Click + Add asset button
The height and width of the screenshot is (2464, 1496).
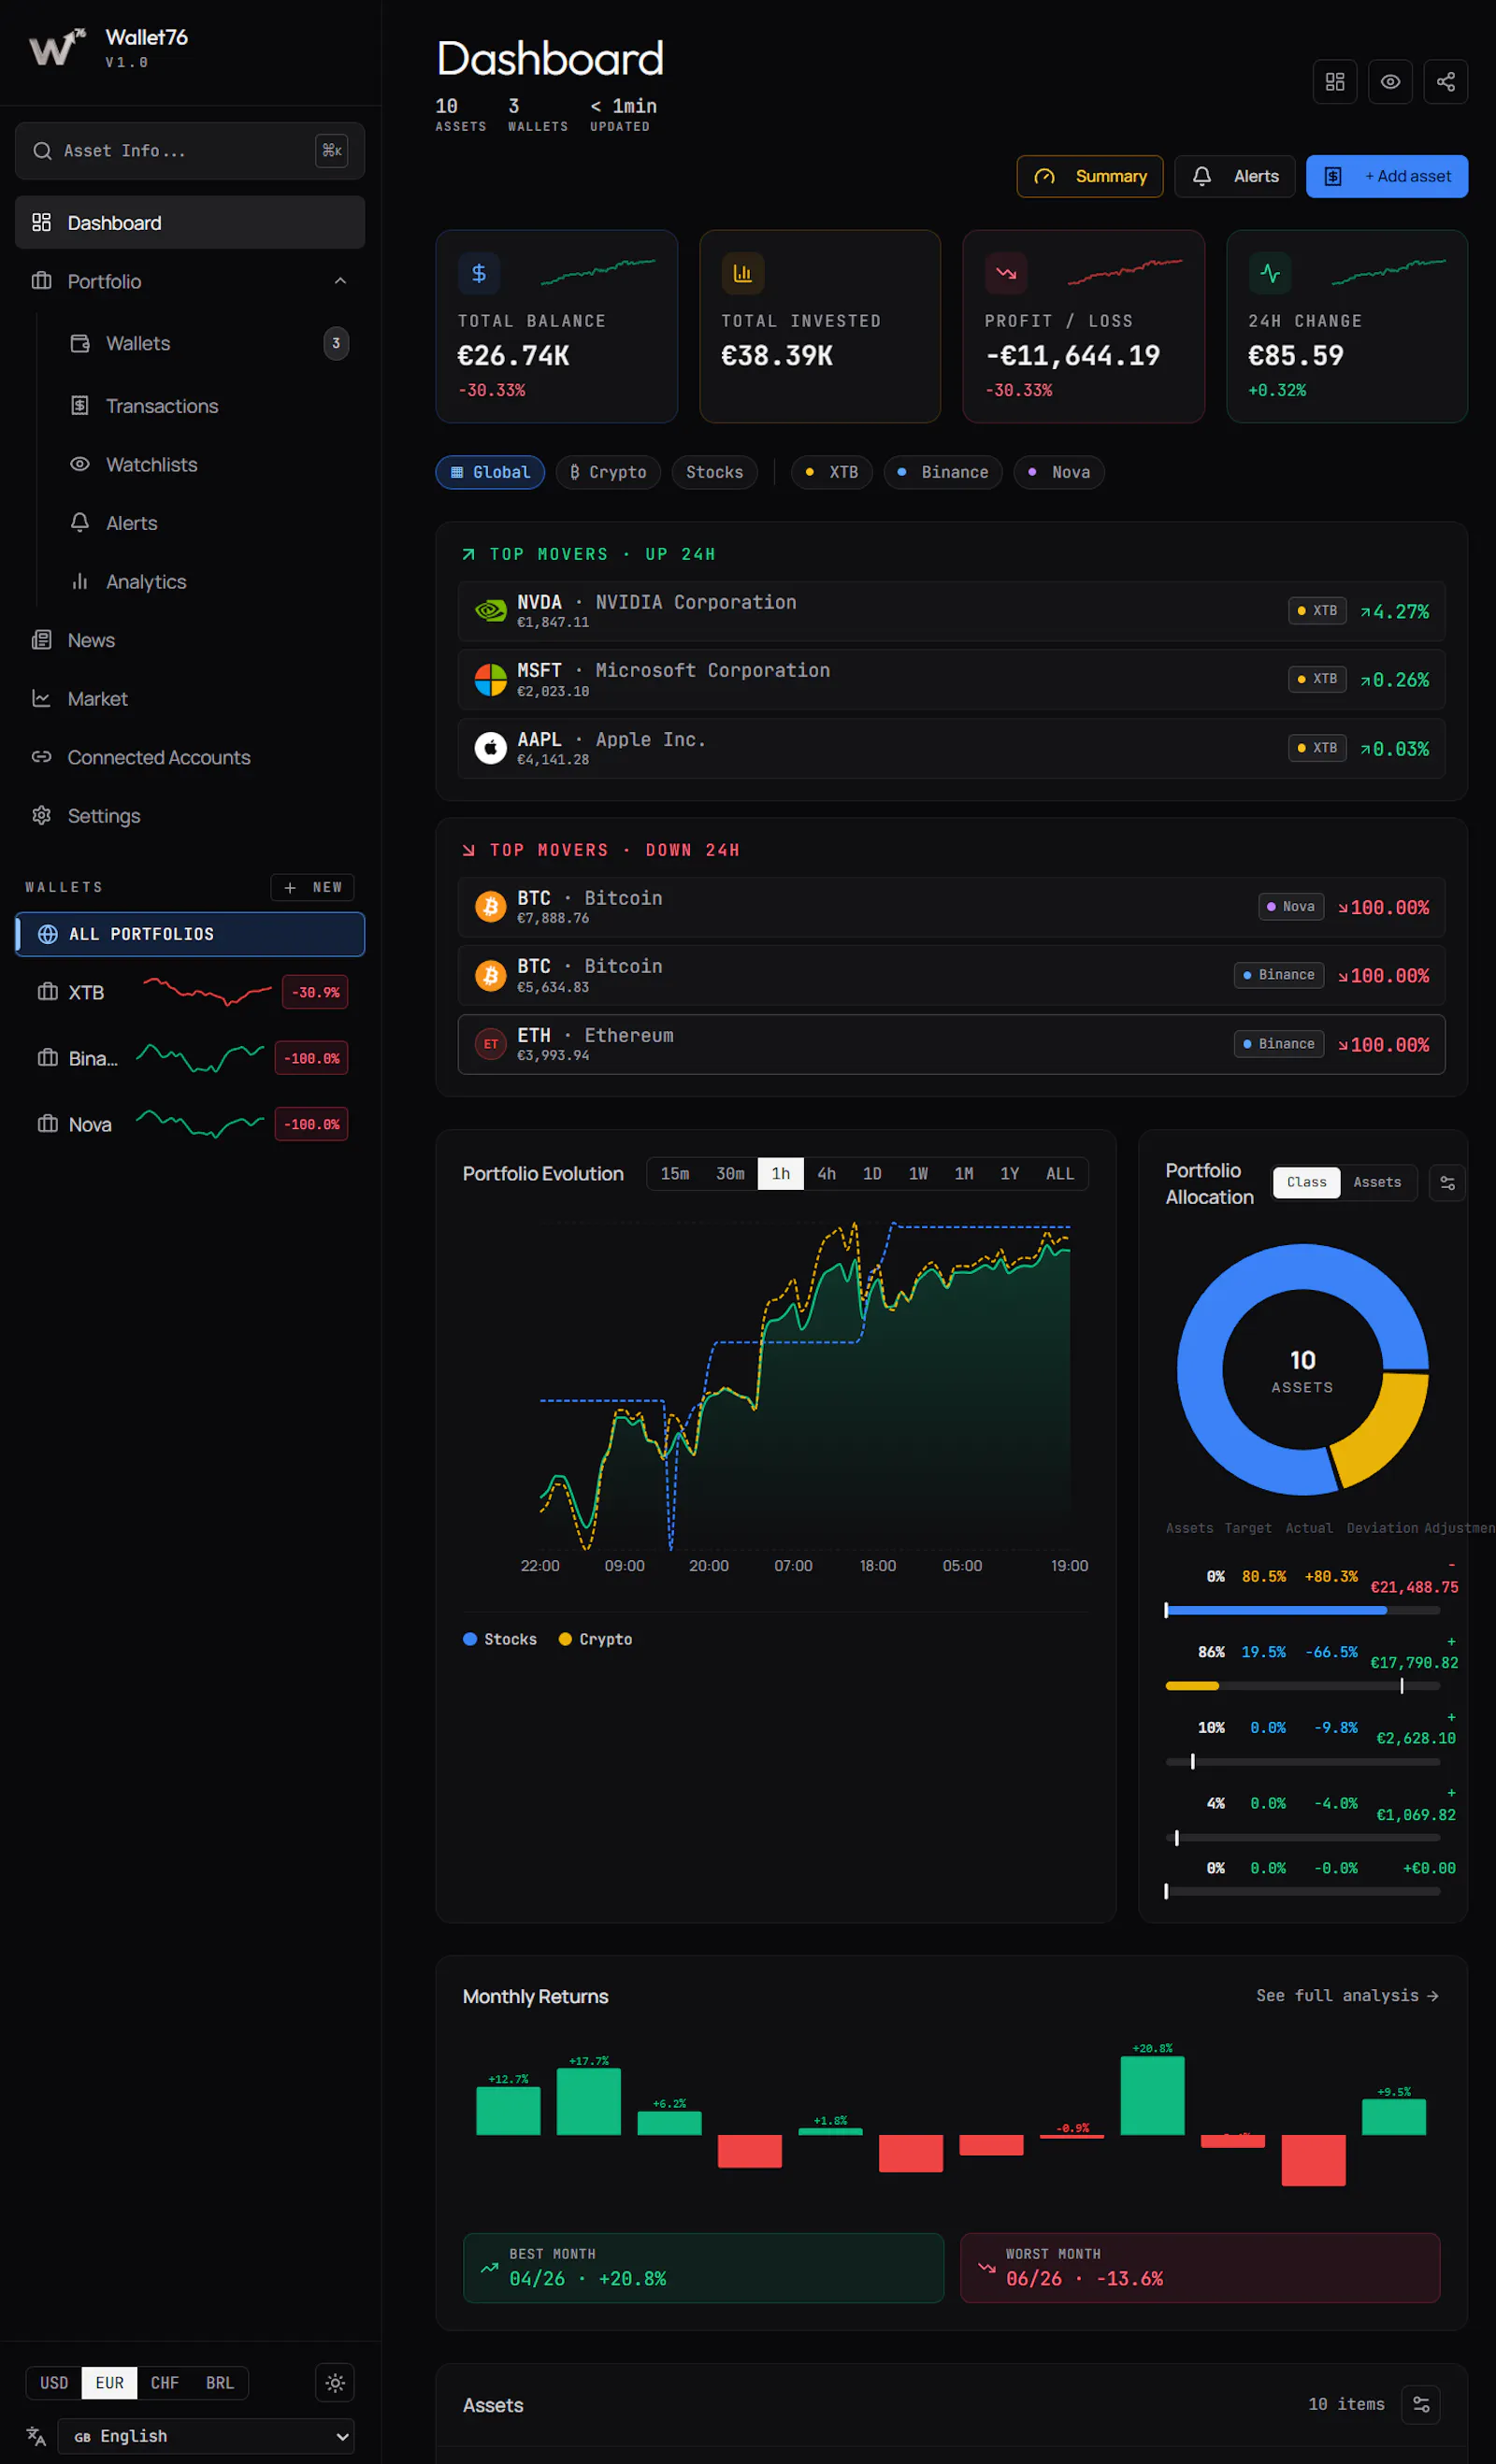(x=1387, y=176)
